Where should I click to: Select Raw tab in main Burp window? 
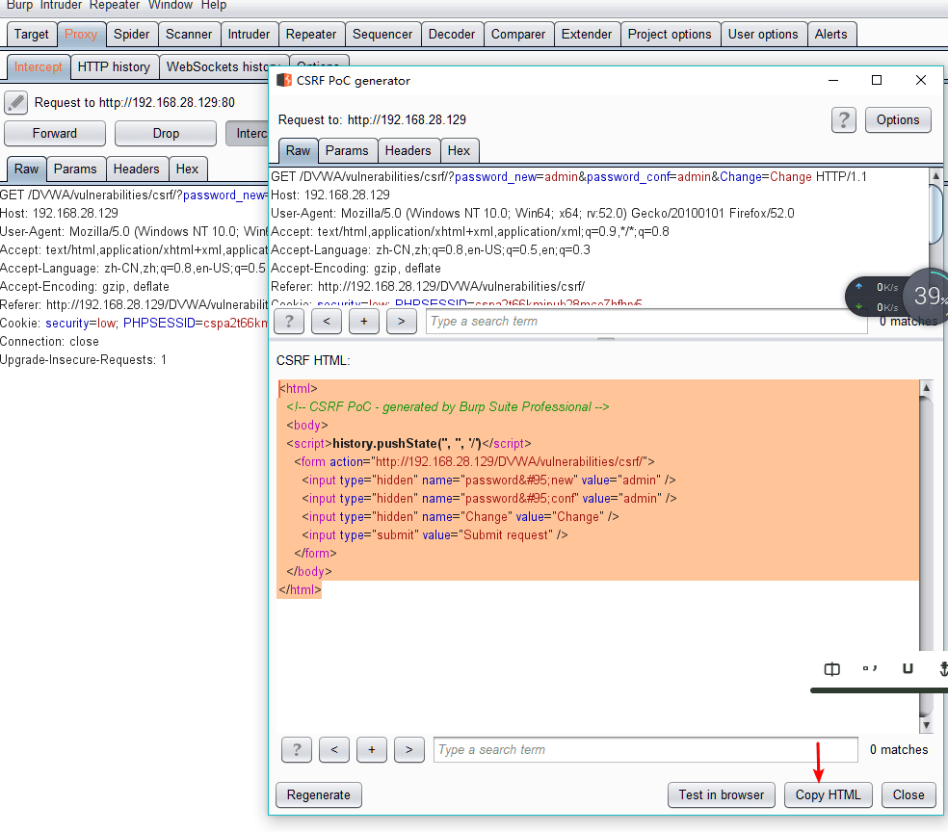pos(27,169)
